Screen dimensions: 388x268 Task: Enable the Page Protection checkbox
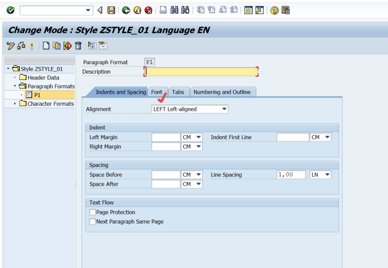point(92,213)
